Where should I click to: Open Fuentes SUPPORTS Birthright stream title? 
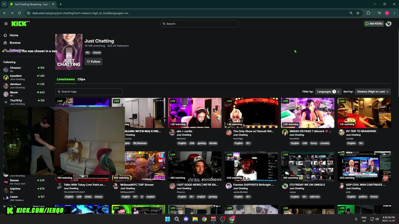tap(253, 185)
